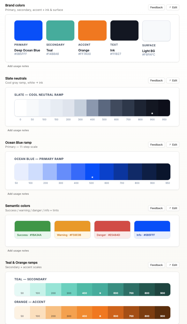Pick slate 200 step in neutral ramp
Screen dimensions: 187x324
pyautogui.click(x=68, y=108)
